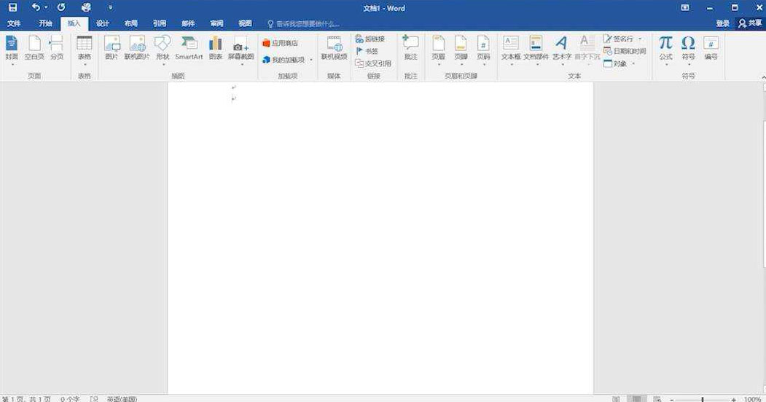Open the app Store (应用商店)
The width and height of the screenshot is (766, 402).
click(281, 43)
